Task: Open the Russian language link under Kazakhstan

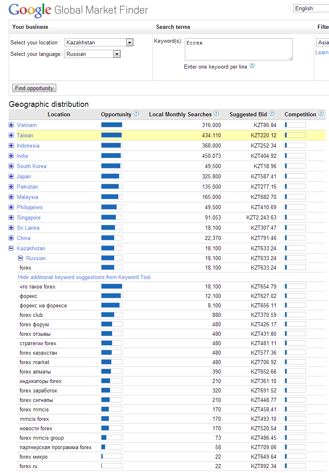Action: pos(36,258)
